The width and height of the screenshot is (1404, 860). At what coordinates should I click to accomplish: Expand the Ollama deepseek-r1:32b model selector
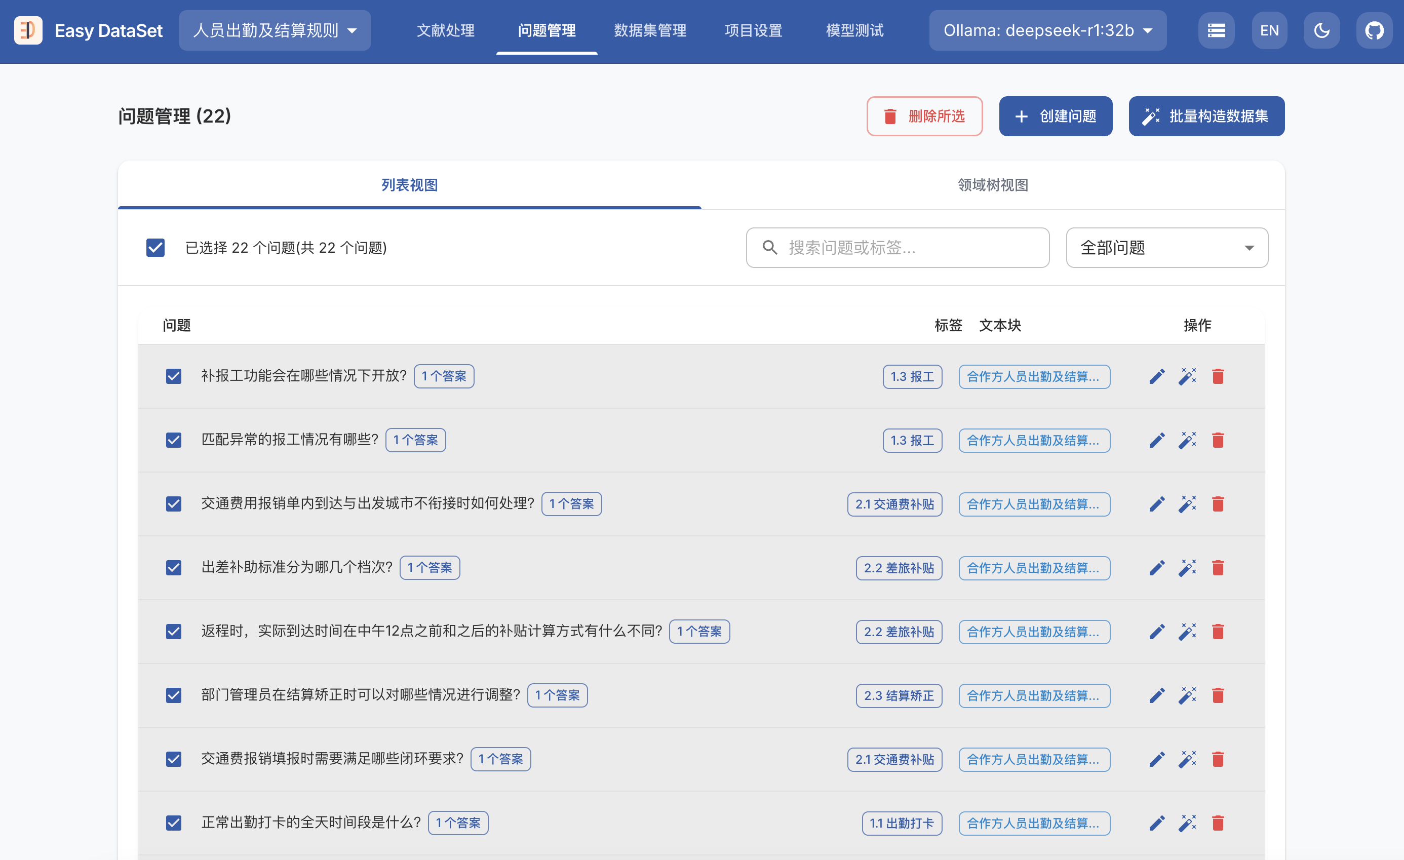click(x=1047, y=30)
